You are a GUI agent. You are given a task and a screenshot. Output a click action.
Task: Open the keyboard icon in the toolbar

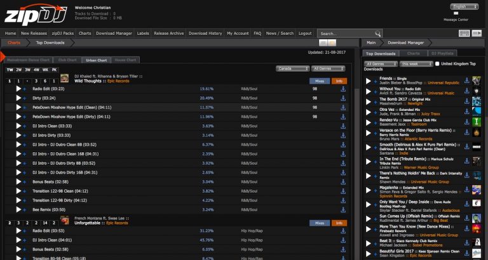coord(464,33)
